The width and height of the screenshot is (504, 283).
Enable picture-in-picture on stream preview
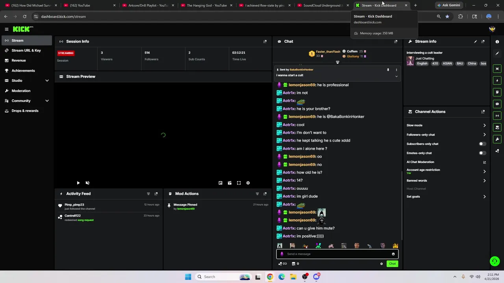pos(220,183)
